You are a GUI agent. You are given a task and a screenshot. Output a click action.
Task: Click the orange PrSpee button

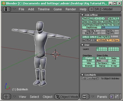pos(115,40)
